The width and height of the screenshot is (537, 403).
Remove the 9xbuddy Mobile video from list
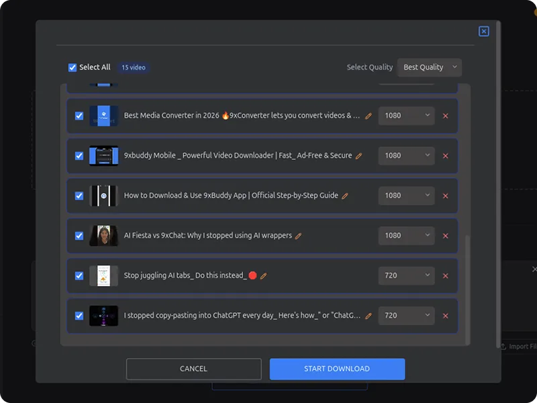445,155
